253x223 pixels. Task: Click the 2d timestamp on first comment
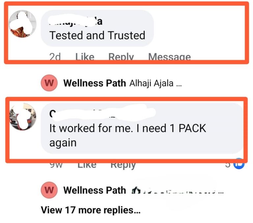[55, 57]
